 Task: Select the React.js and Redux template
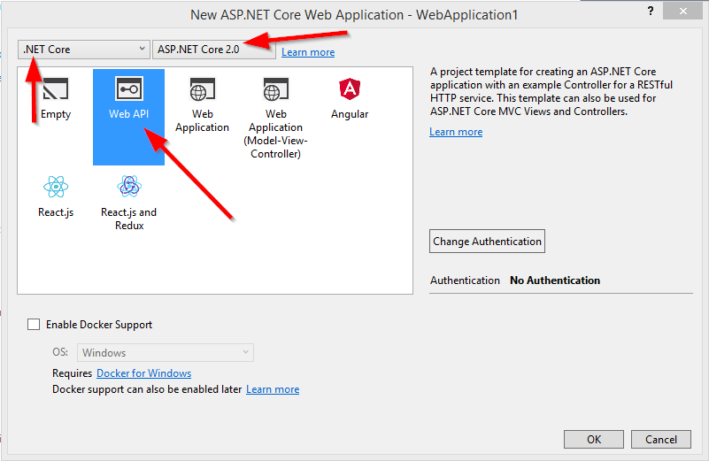(128, 188)
